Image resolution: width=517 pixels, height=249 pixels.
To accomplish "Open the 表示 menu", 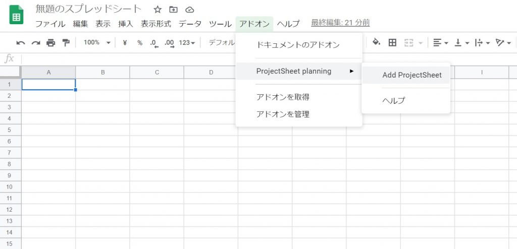I will tap(103, 24).
